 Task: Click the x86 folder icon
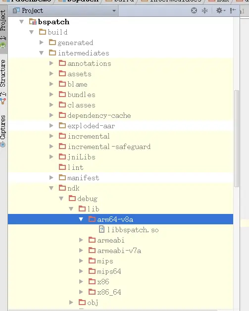coord(92,281)
